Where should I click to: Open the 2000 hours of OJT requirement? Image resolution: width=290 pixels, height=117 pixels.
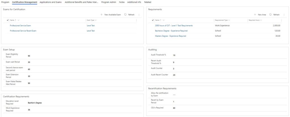174,26
